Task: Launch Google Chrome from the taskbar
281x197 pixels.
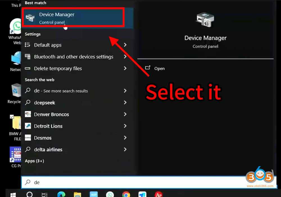Action: click(x=126, y=194)
